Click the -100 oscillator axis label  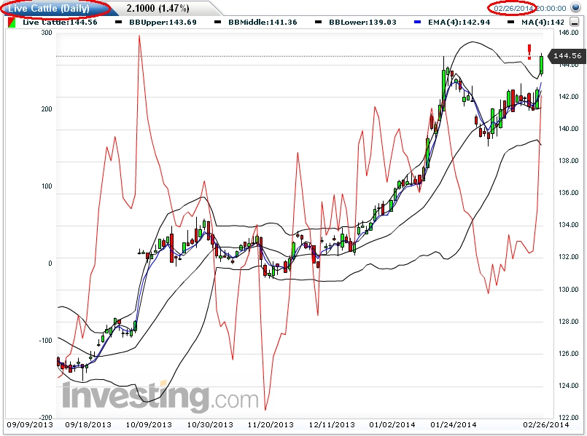pyautogui.click(x=45, y=341)
